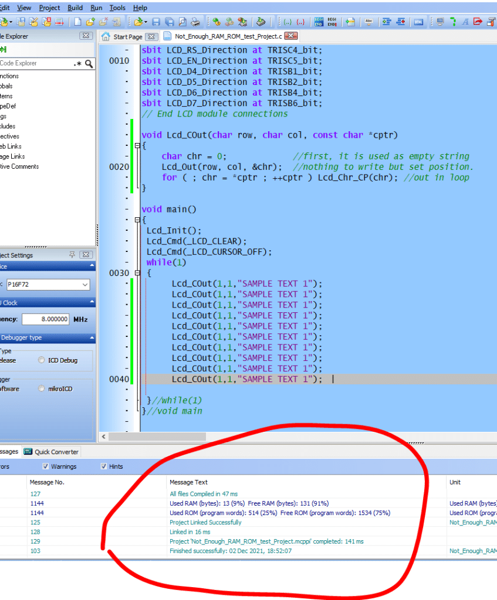497x600 pixels.
Task: Open the Project menu
Action: pos(49,8)
